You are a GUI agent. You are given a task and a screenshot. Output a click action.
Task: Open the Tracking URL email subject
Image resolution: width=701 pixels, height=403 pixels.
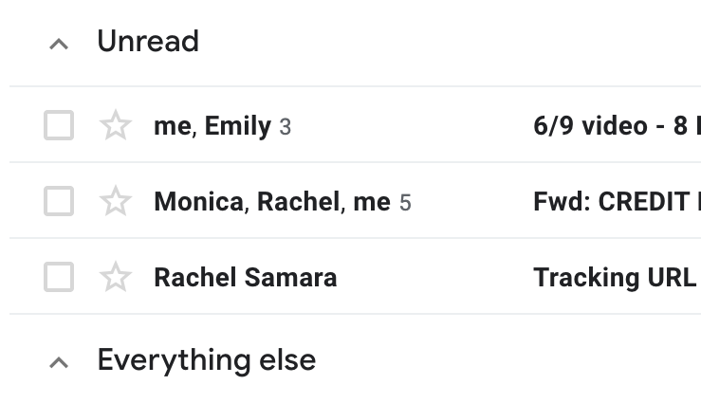(615, 277)
